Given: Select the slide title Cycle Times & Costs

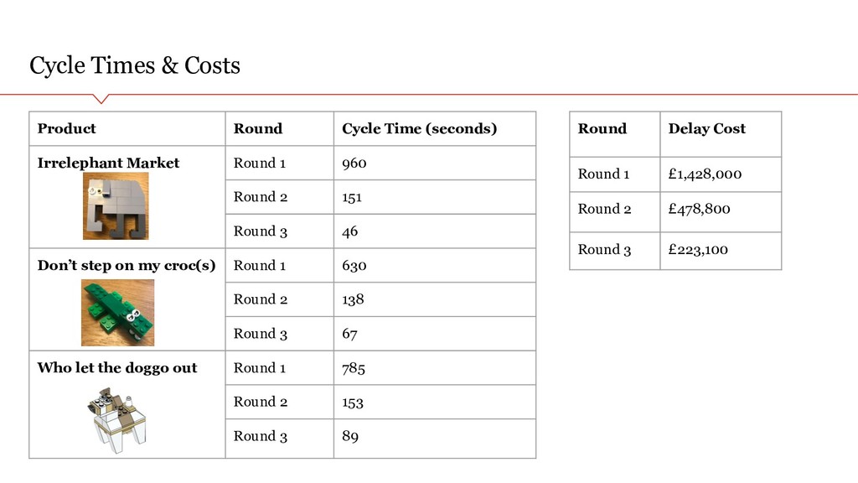Looking at the screenshot, I should click(135, 65).
